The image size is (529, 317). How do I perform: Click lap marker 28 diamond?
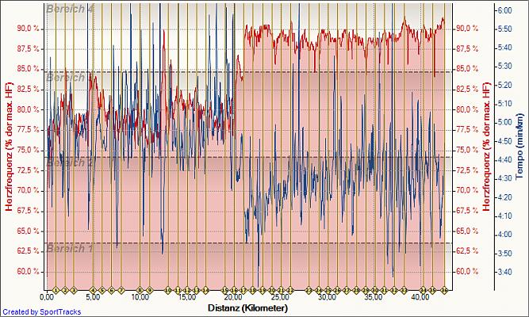(x=357, y=290)
